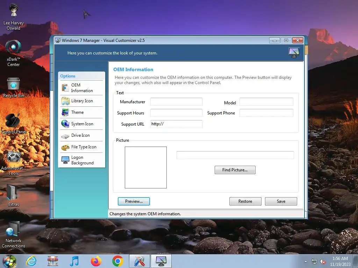
Task: Click the Preview... button
Action: pyautogui.click(x=134, y=201)
